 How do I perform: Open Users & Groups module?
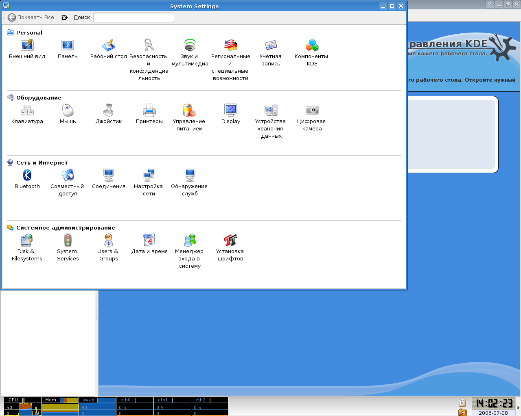[x=108, y=248]
